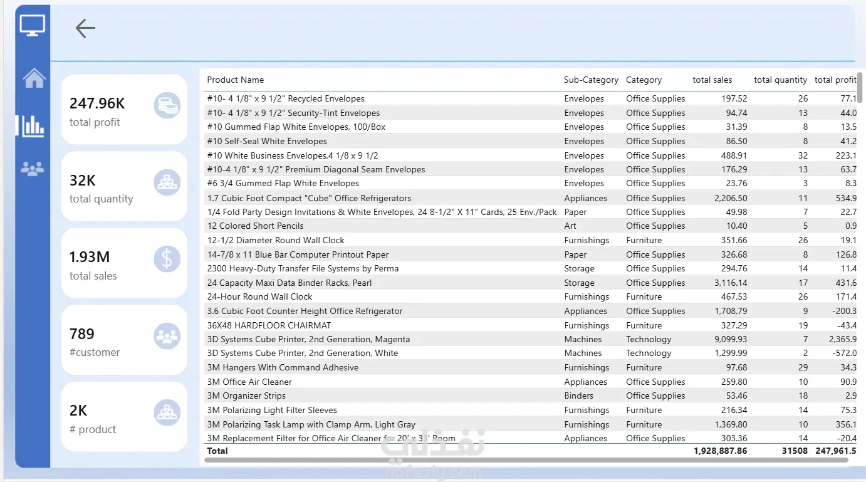This screenshot has height=482, width=866.
Task: Click the people icon on #customer card
Action: [x=167, y=336]
